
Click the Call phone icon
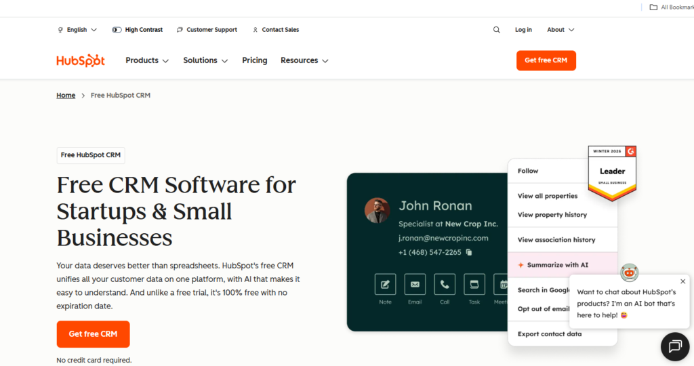[445, 284]
